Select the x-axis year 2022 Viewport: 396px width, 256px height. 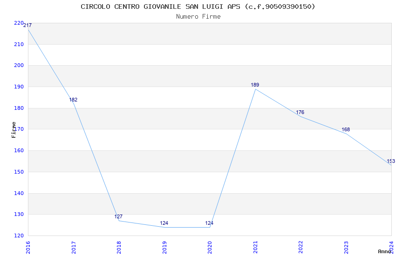click(x=300, y=248)
